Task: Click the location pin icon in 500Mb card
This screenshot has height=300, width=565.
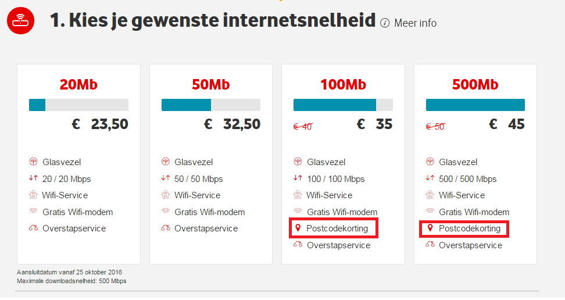Action: pyautogui.click(x=430, y=228)
